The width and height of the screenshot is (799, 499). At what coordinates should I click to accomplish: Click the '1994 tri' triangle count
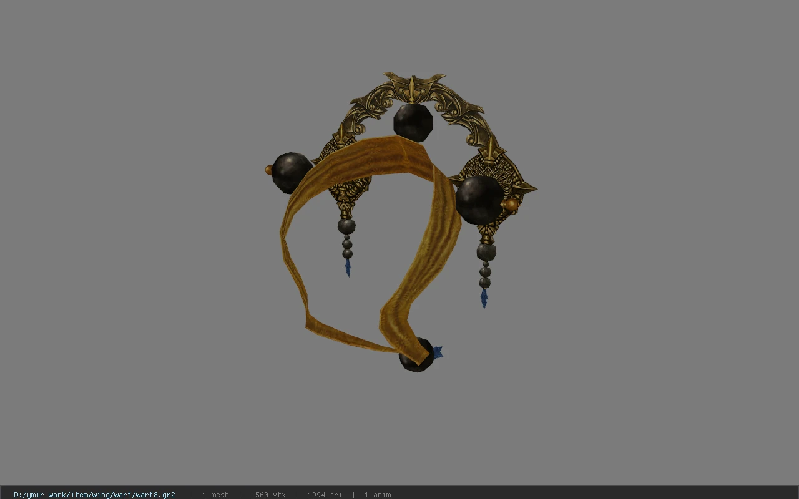point(325,495)
